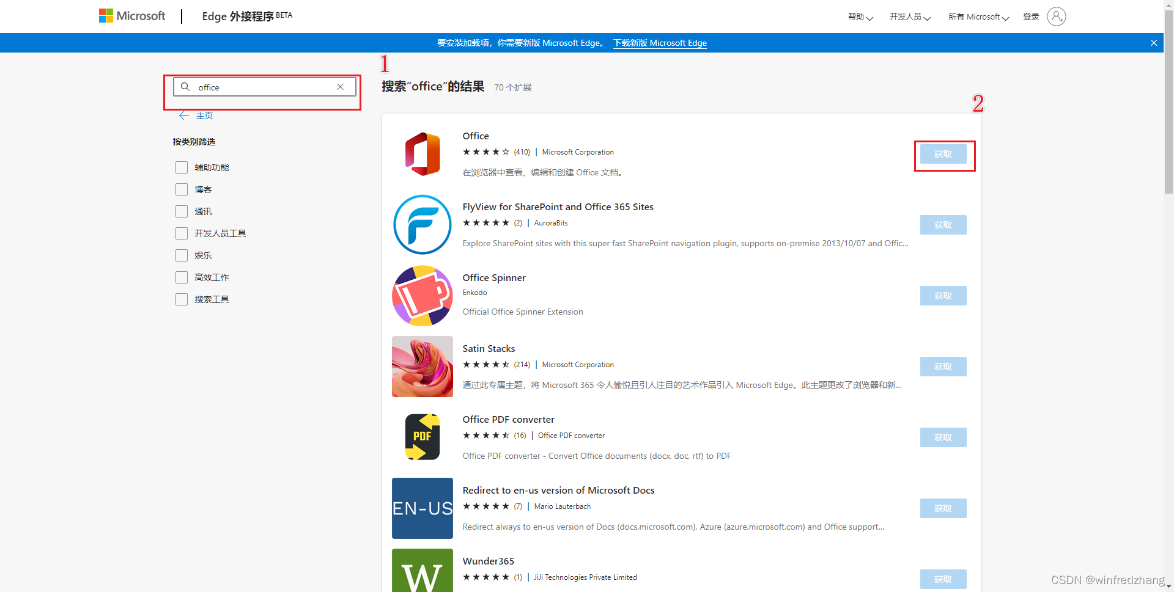The width and height of the screenshot is (1174, 592).
Task: Get the Redirect to en-us extension
Action: pos(943,508)
